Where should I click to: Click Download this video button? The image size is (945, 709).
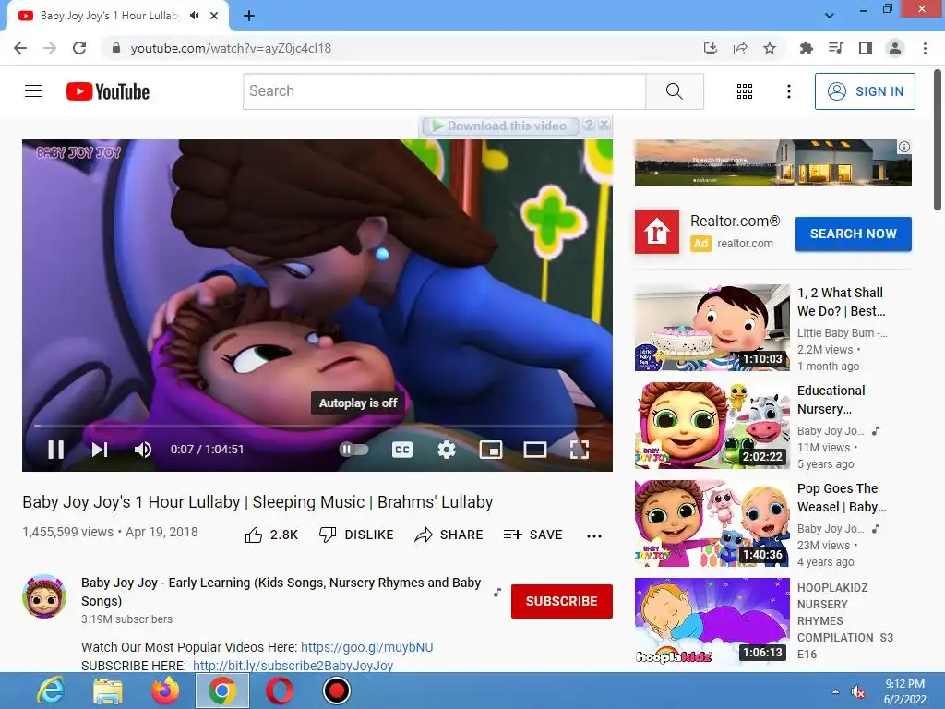tap(499, 126)
